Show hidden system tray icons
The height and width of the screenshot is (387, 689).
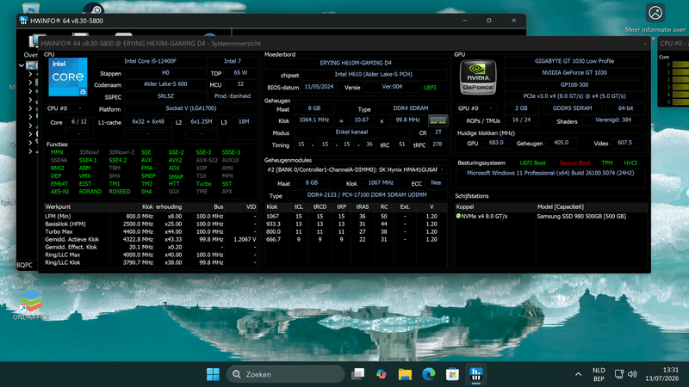pyautogui.click(x=578, y=374)
